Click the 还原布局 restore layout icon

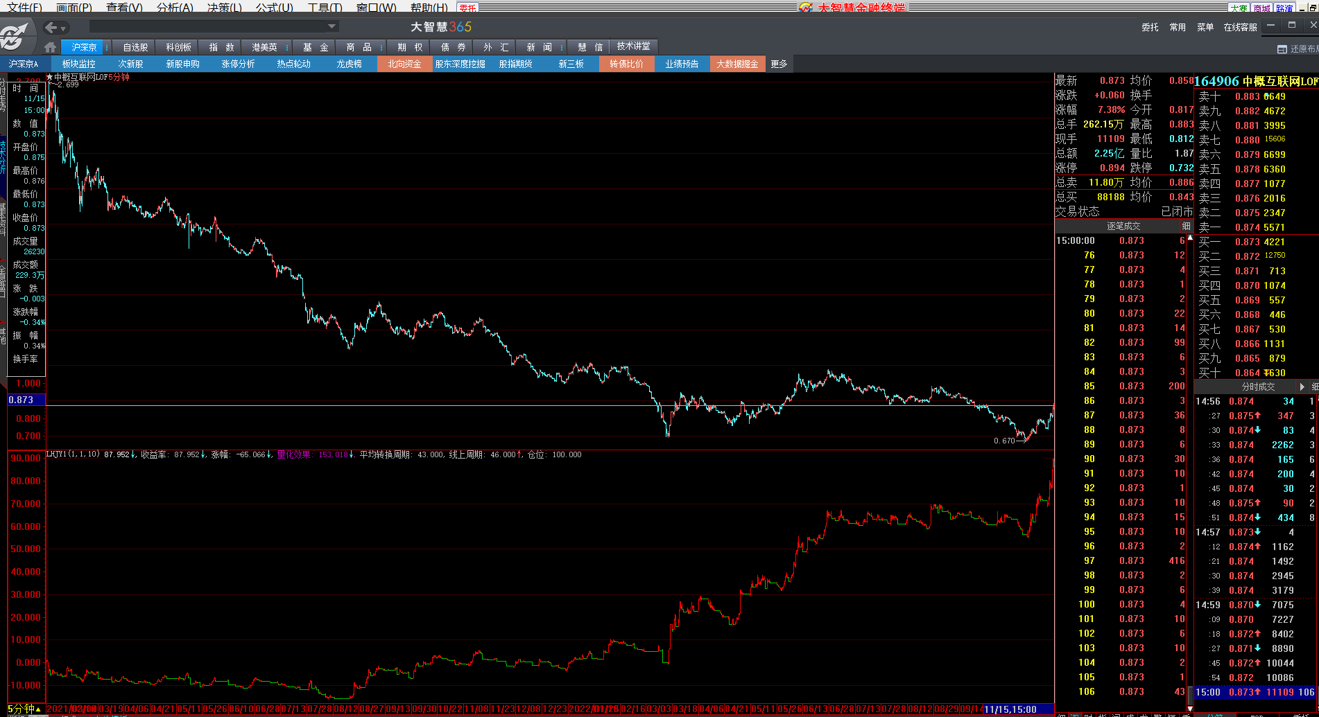coord(1282,49)
